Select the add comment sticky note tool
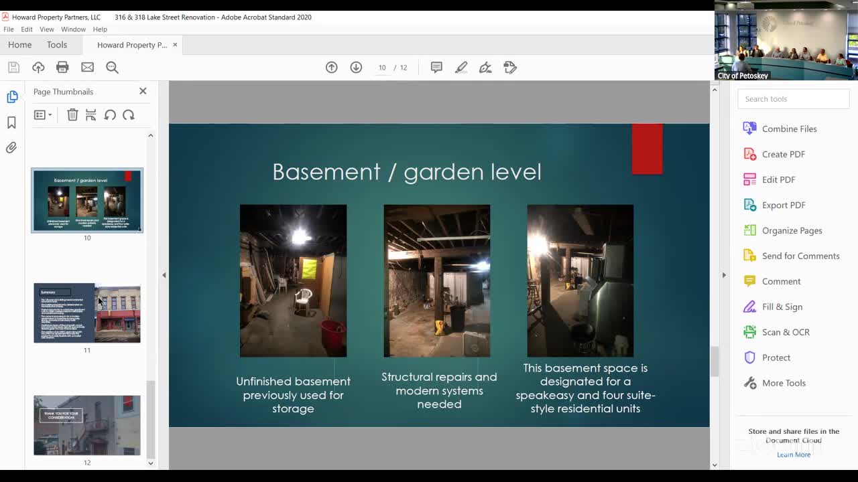 [x=436, y=67]
